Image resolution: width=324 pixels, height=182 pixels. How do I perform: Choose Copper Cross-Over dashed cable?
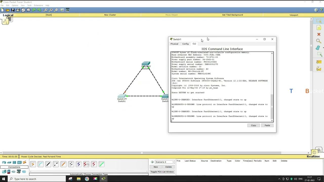click(56, 164)
